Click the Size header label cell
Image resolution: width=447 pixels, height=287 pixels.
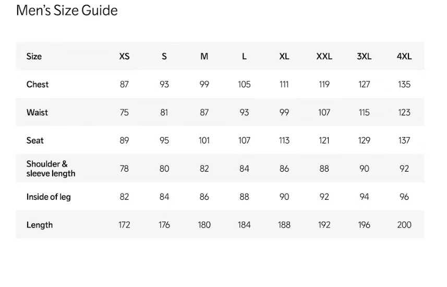34,56
